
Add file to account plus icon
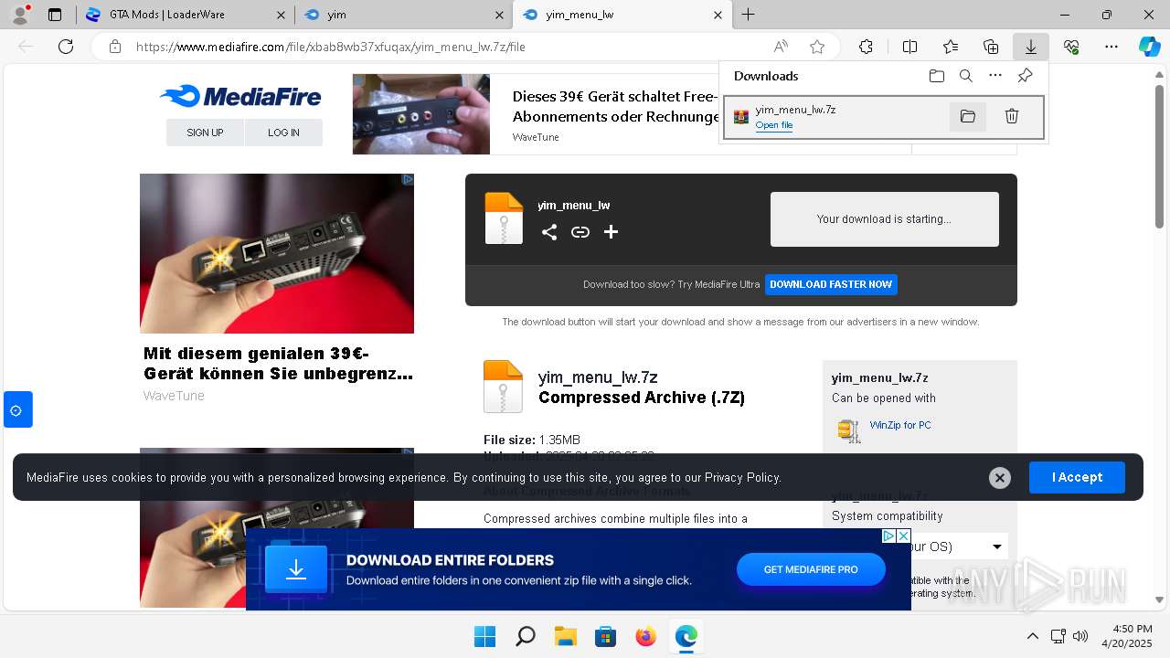612,232
